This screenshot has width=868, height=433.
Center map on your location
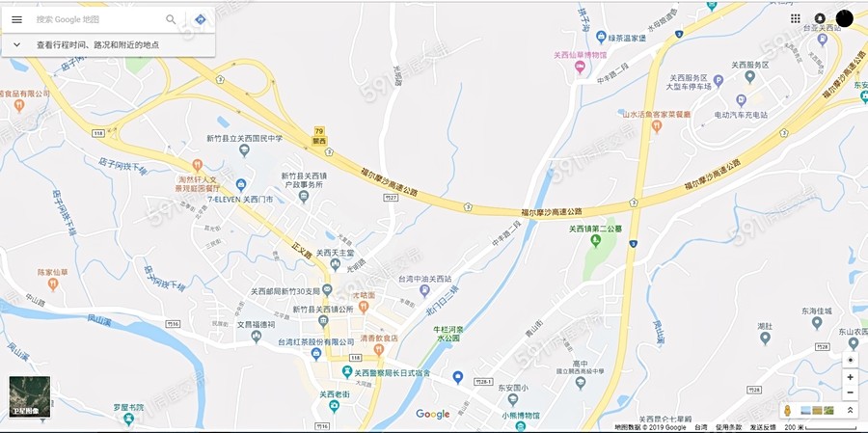(851, 360)
